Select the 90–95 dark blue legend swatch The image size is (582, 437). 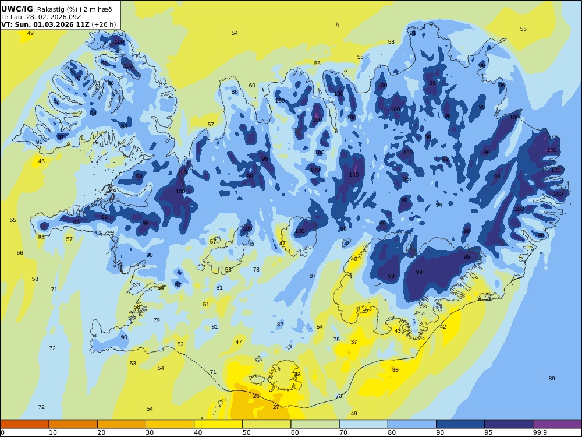click(460, 424)
